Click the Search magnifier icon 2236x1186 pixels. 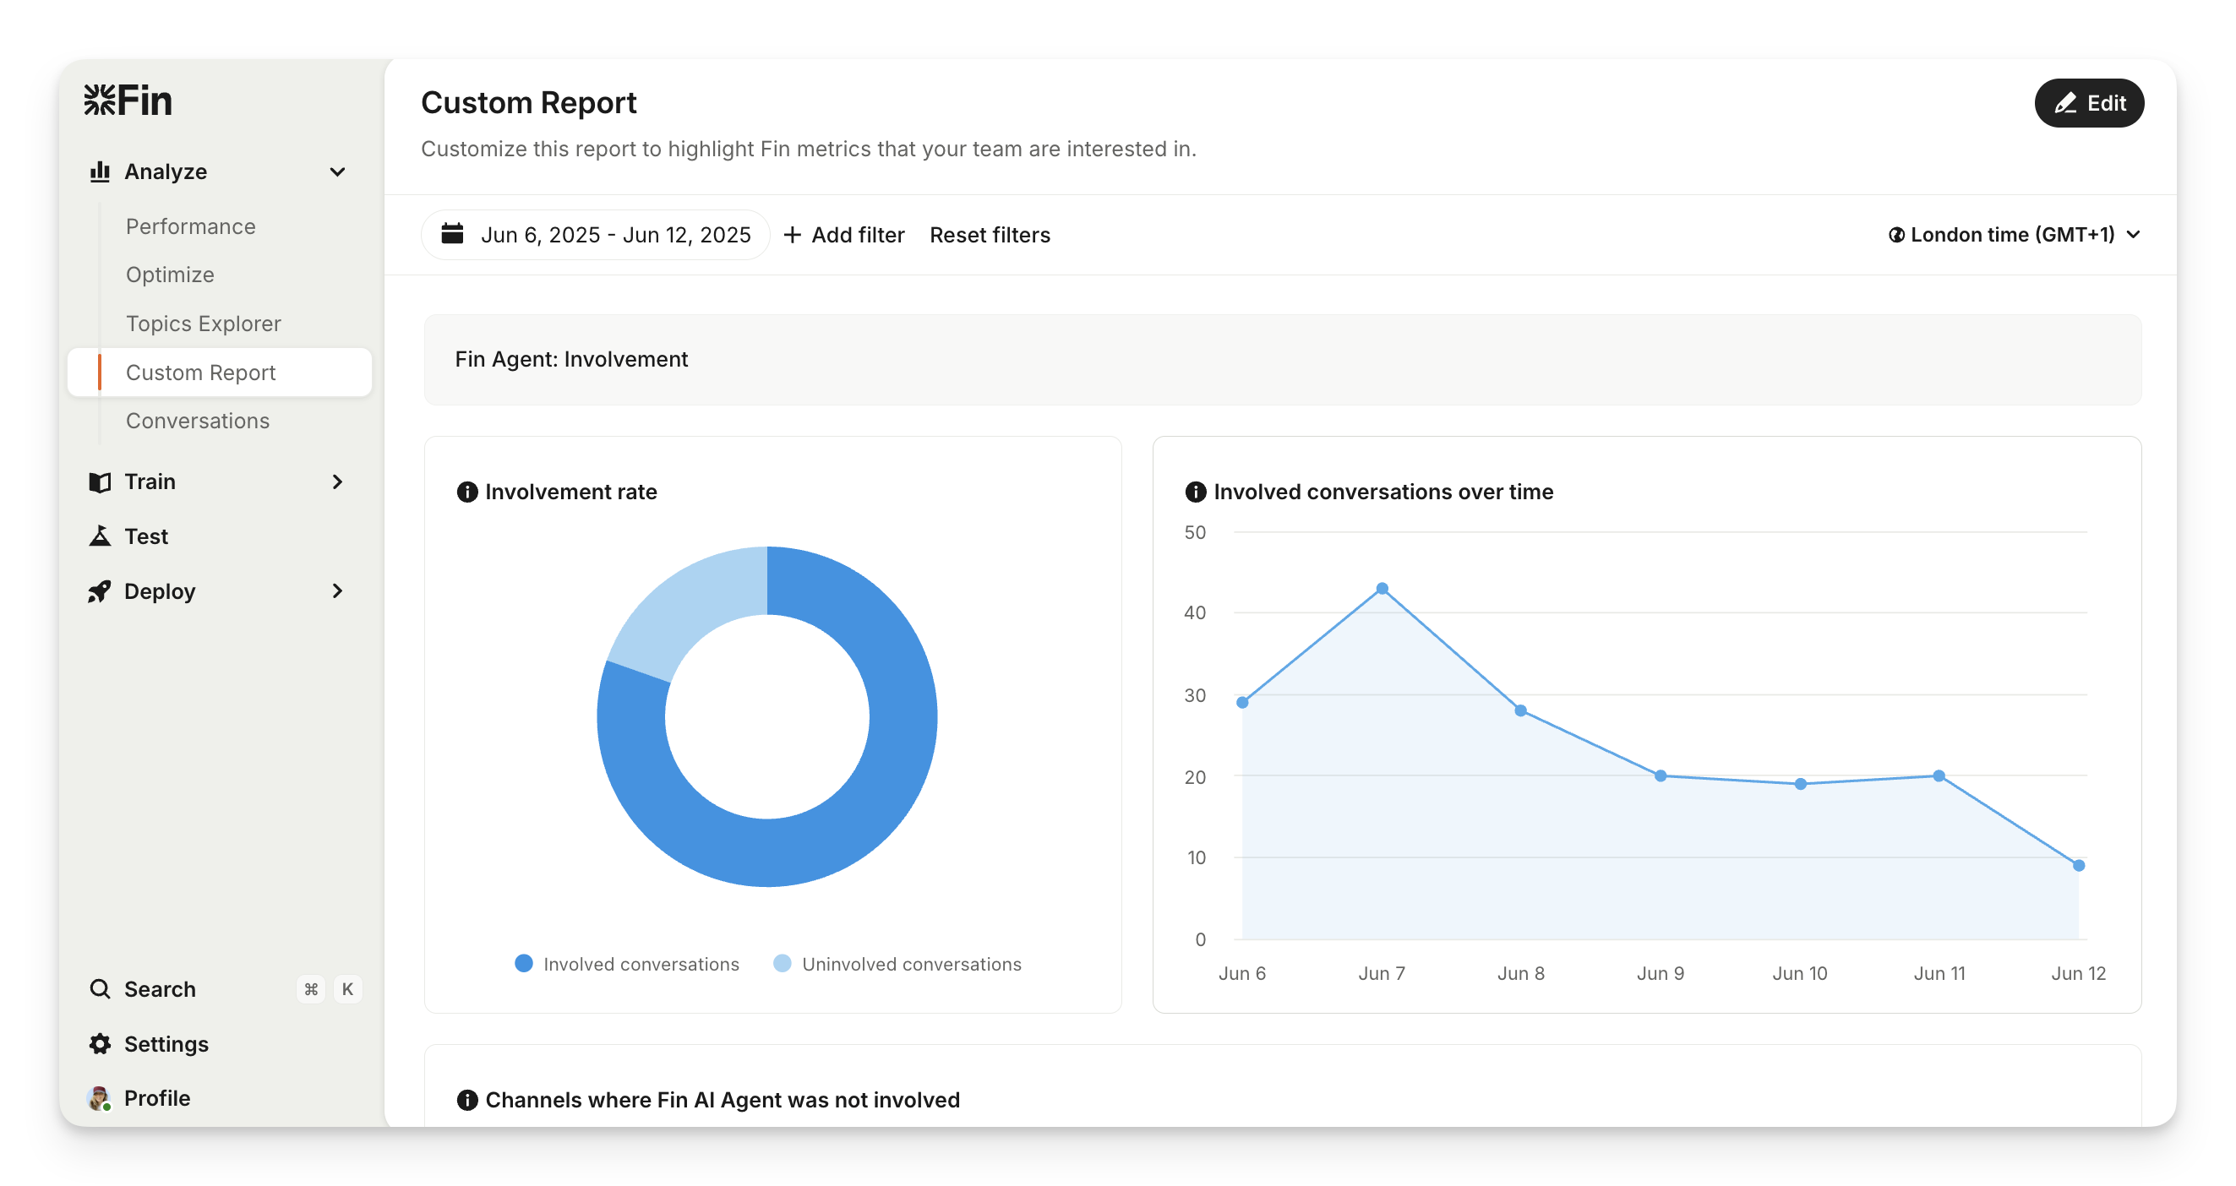(100, 989)
